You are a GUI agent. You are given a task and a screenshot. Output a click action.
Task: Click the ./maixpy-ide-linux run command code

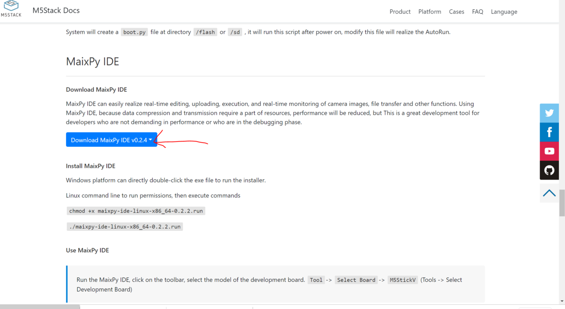[x=125, y=226]
